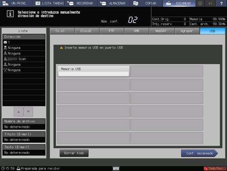Move up the address list with up arrow
The image size is (227, 171).
[x=18, y=112]
